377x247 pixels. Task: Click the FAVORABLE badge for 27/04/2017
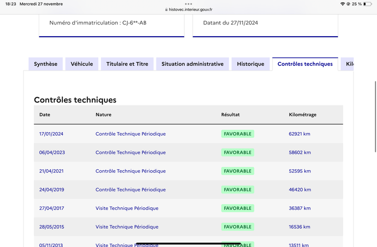pos(238,208)
